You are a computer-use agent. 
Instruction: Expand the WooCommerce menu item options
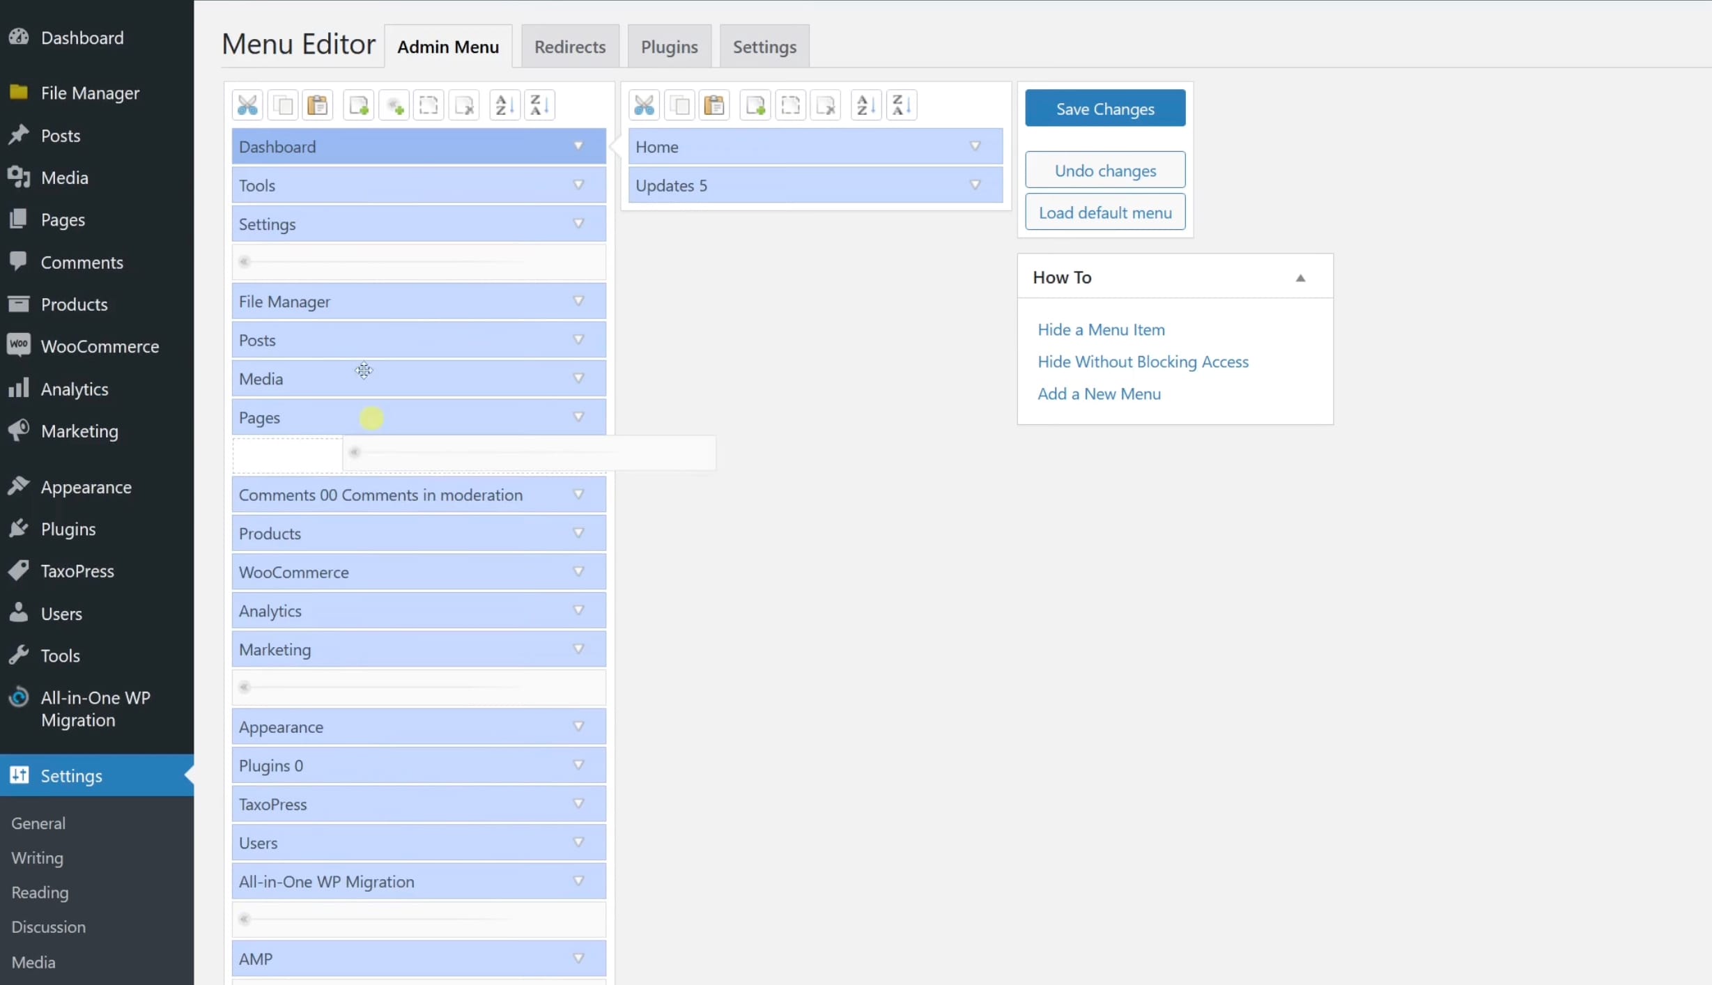pos(578,571)
